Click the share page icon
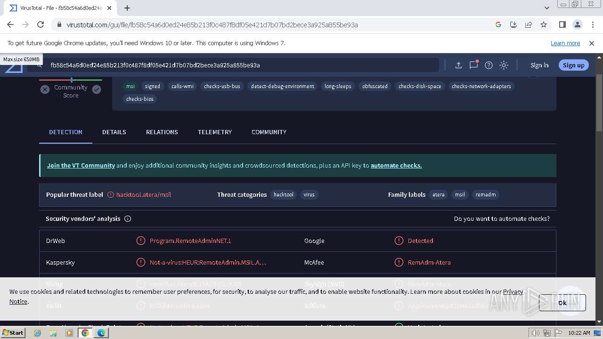This screenshot has height=339, width=603. (529, 24)
